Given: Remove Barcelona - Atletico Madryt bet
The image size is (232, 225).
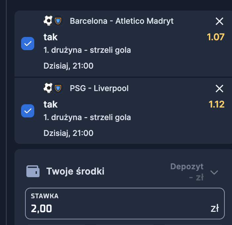Looking at the screenshot, I should tap(219, 21).
